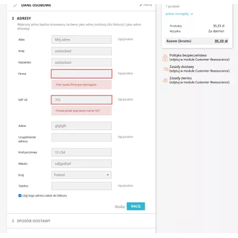This screenshot has height=238, width=238.
Task: Click the empty Firma input field
Action: pyautogui.click(x=82, y=74)
